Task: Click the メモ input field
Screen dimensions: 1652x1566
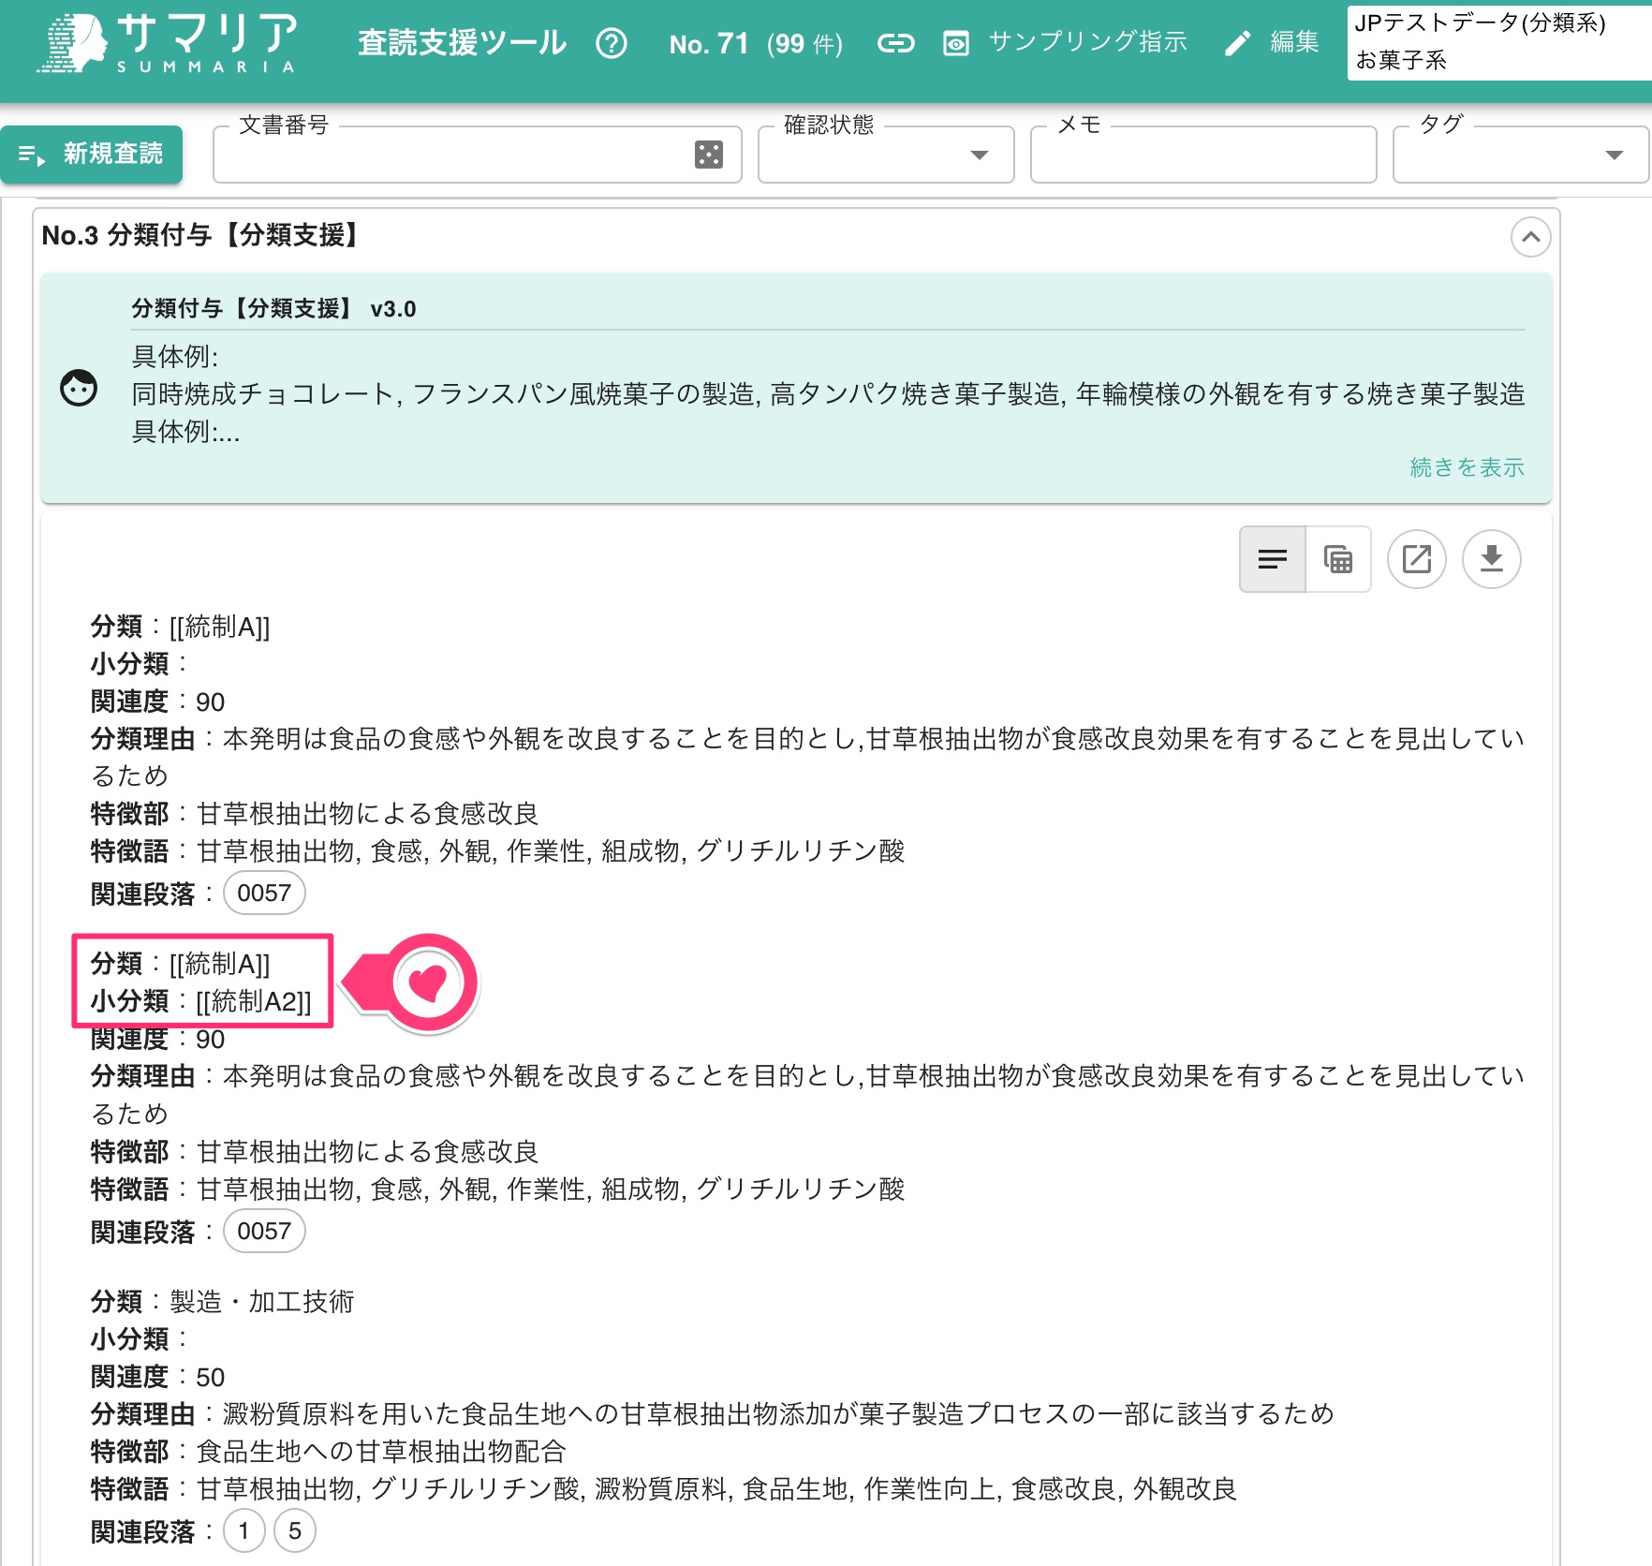Action: pyautogui.click(x=1203, y=155)
